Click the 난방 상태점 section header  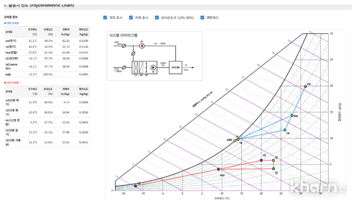pyautogui.click(x=12, y=83)
